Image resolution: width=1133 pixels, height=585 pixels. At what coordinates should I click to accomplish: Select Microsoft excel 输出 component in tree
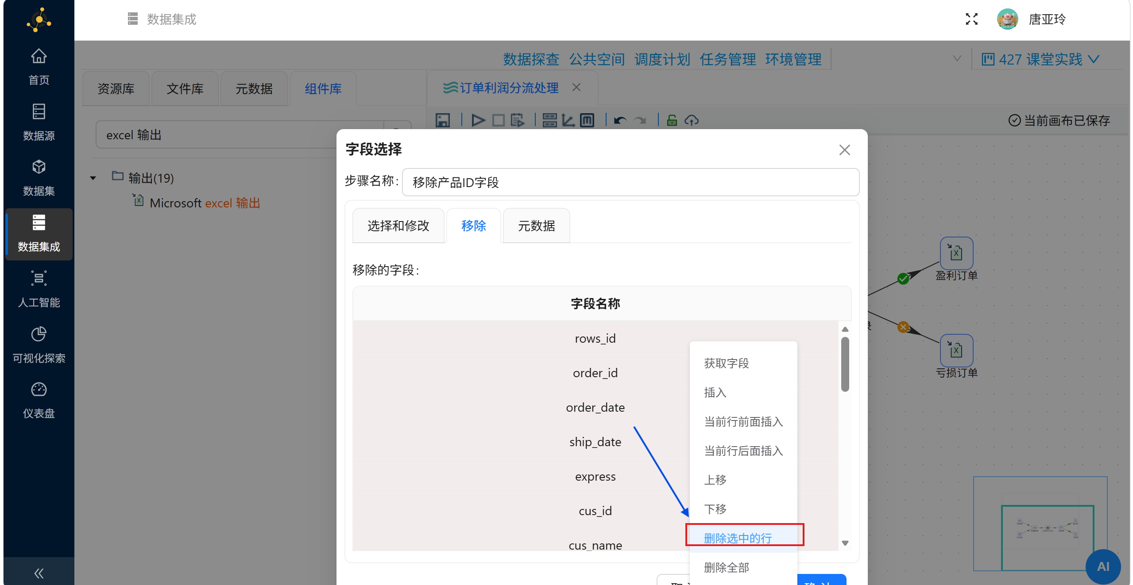point(205,203)
